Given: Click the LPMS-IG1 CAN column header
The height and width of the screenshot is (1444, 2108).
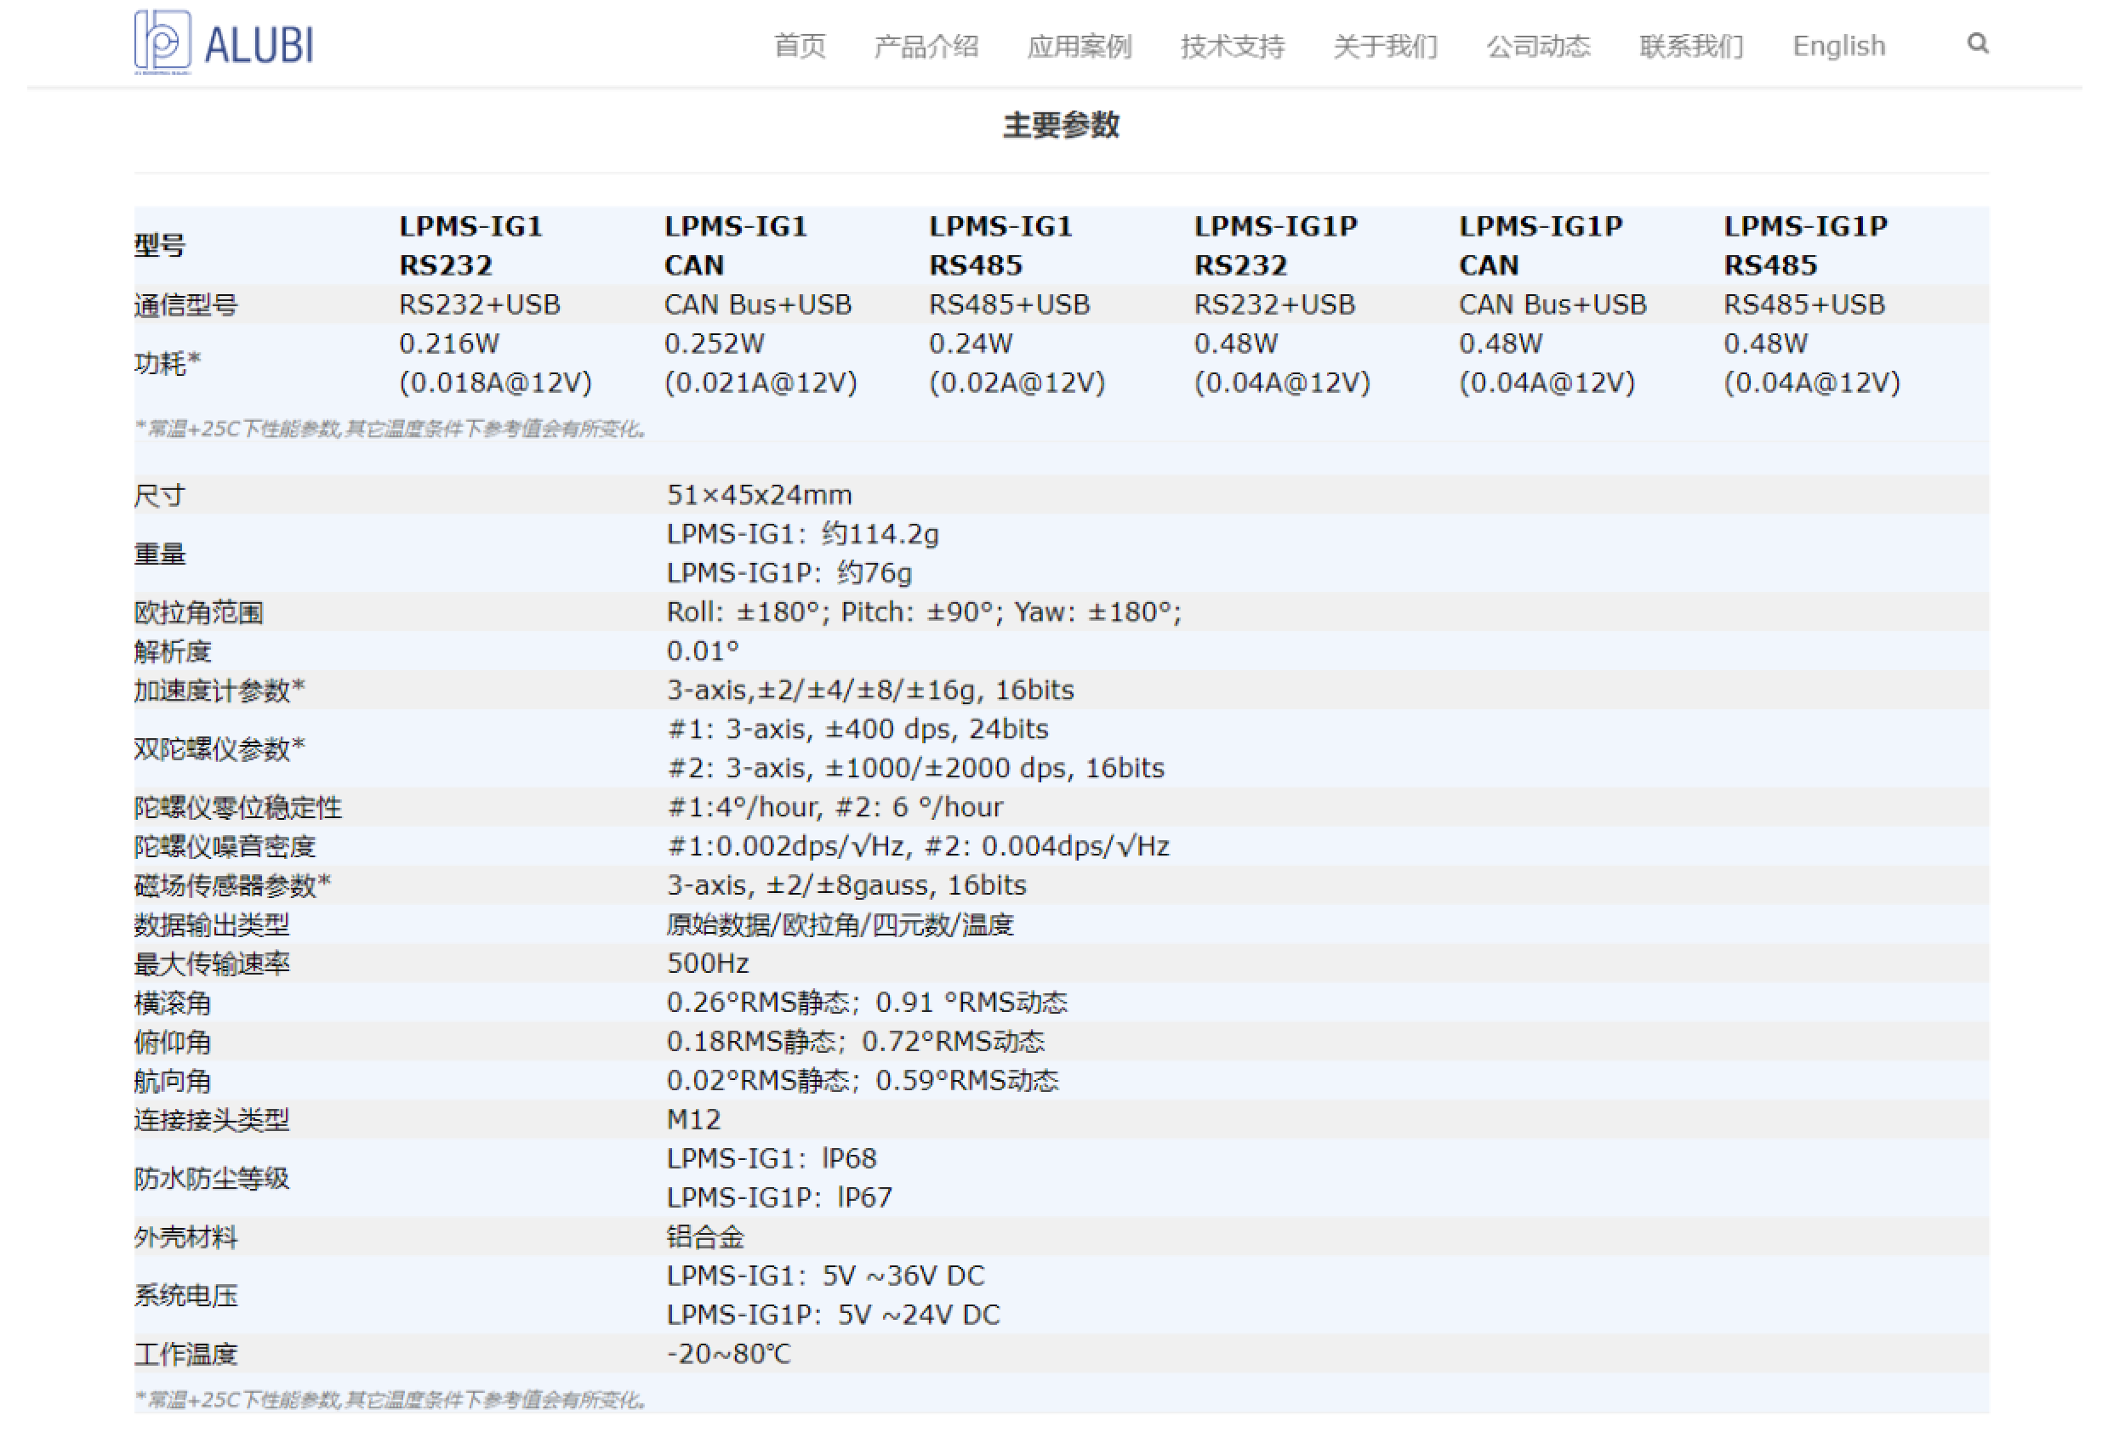Looking at the screenshot, I should [735, 245].
